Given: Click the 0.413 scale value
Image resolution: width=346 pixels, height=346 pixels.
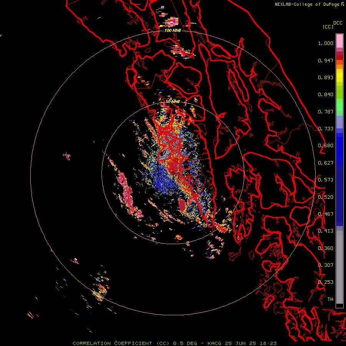Looking at the screenshot, I should pos(326,231).
